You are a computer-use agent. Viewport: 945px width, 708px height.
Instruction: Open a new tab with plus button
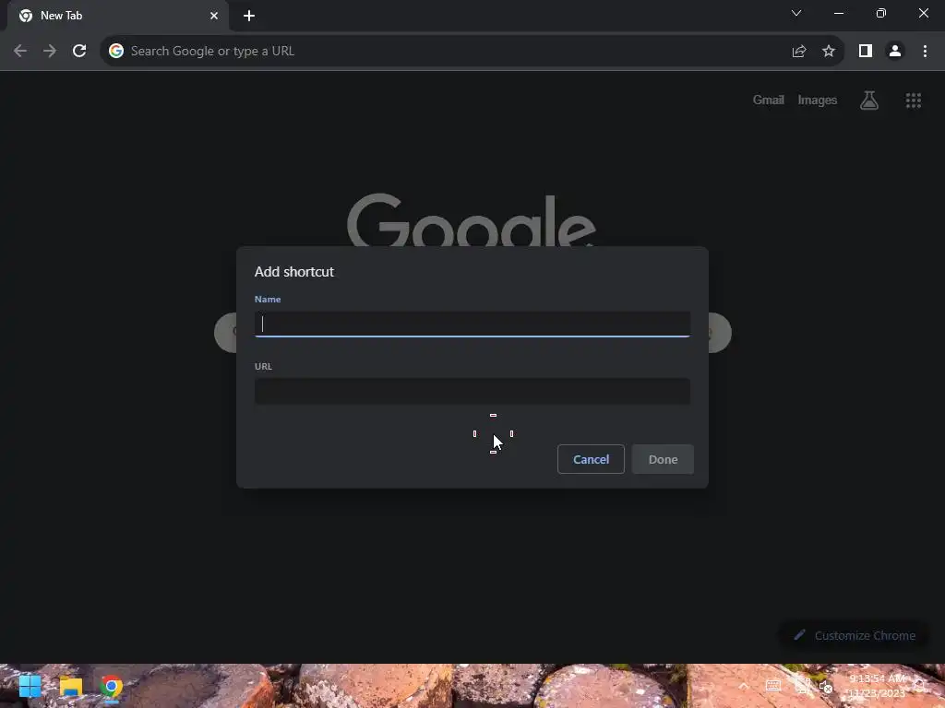249,16
